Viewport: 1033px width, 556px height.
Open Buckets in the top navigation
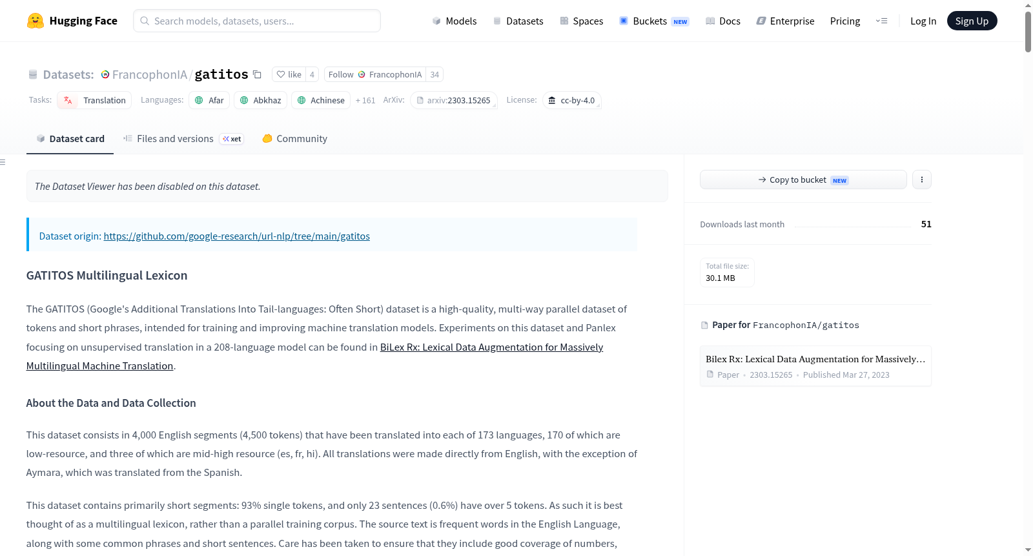click(x=654, y=21)
